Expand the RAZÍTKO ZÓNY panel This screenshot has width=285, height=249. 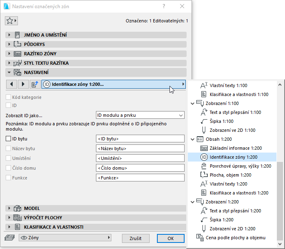9,54
